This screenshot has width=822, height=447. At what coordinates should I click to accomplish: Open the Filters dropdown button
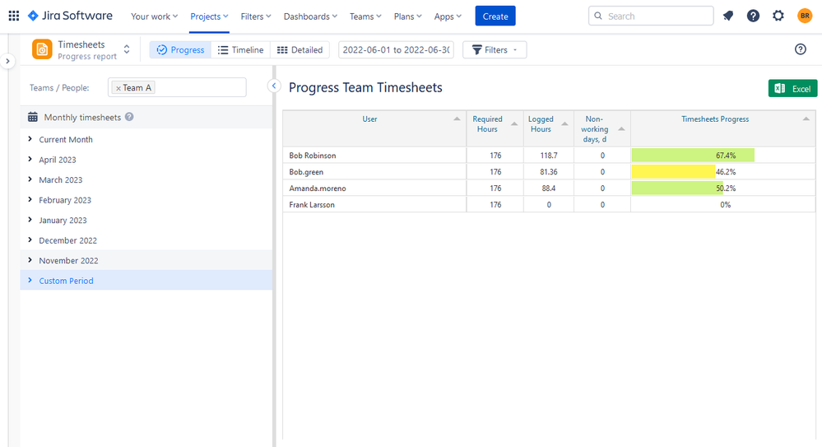point(495,50)
